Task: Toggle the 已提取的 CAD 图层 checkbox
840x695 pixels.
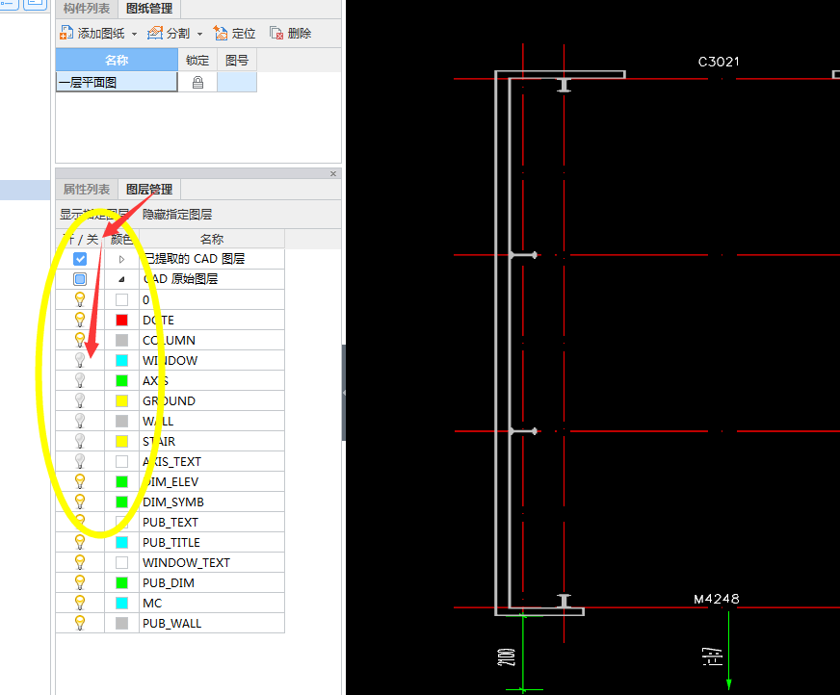Action: 80,259
